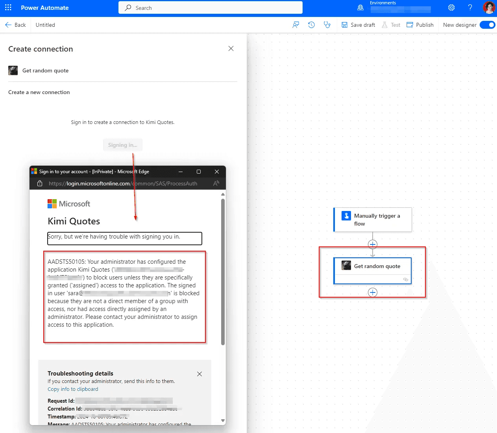Screen dimensions: 497x433
Task: Open the version history clock icon
Action: (311, 25)
